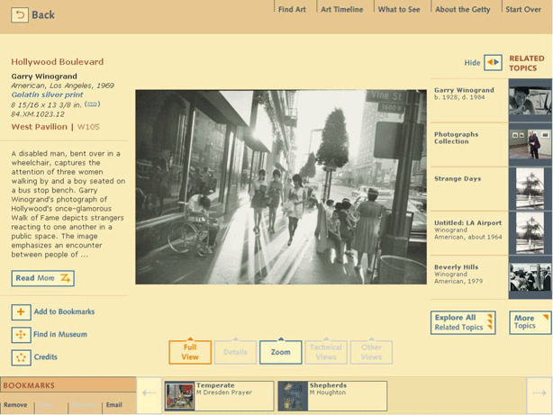
Task: Switch to Full View mode
Action: tap(190, 352)
